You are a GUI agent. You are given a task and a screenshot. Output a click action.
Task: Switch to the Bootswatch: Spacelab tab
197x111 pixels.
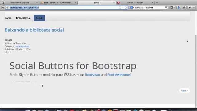[20, 3]
